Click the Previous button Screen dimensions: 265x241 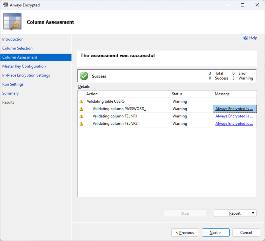185,233
